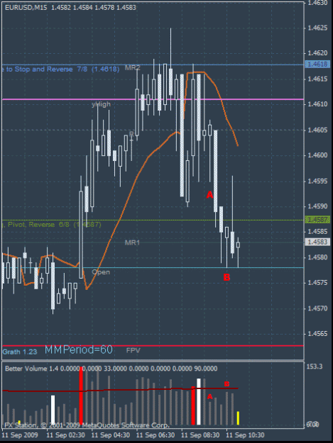Click the '11 Sep 2009' time label
The height and width of the screenshot is (443, 333).
point(20,434)
